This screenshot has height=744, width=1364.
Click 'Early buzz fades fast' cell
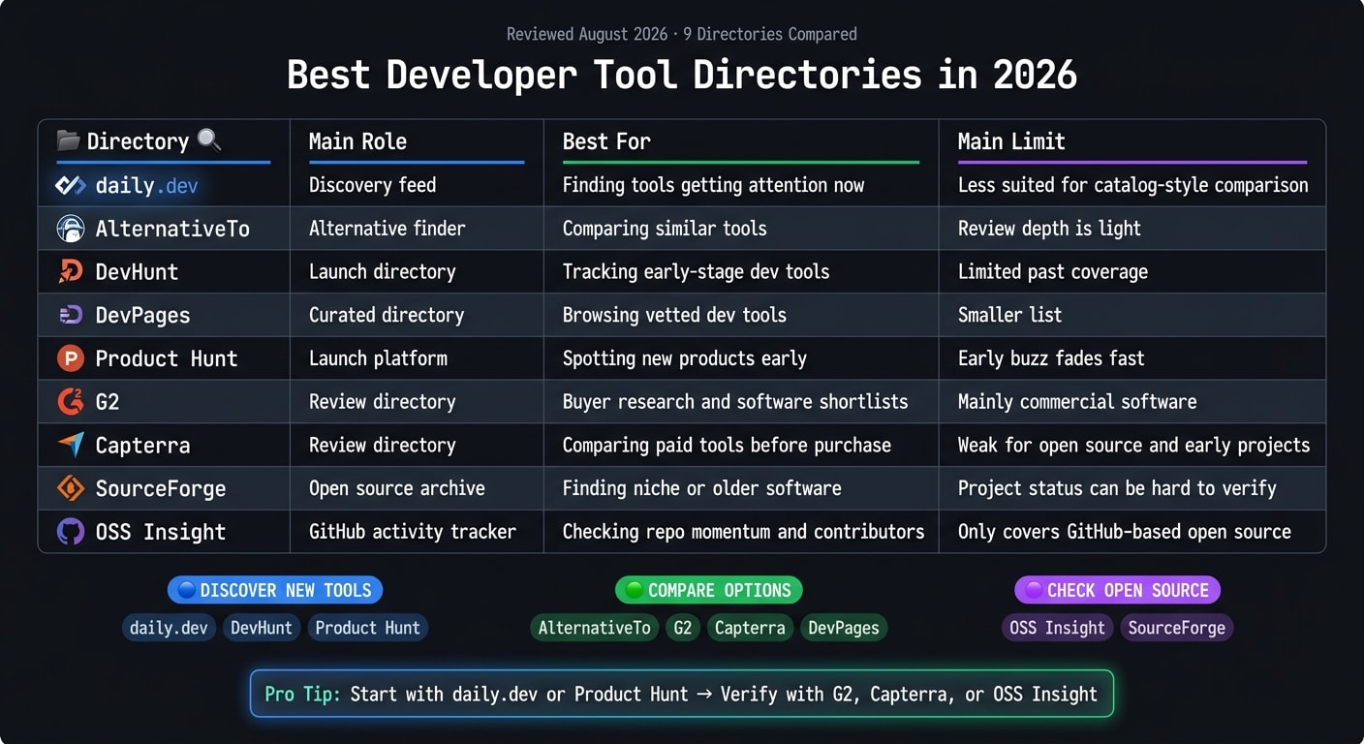[1051, 358]
